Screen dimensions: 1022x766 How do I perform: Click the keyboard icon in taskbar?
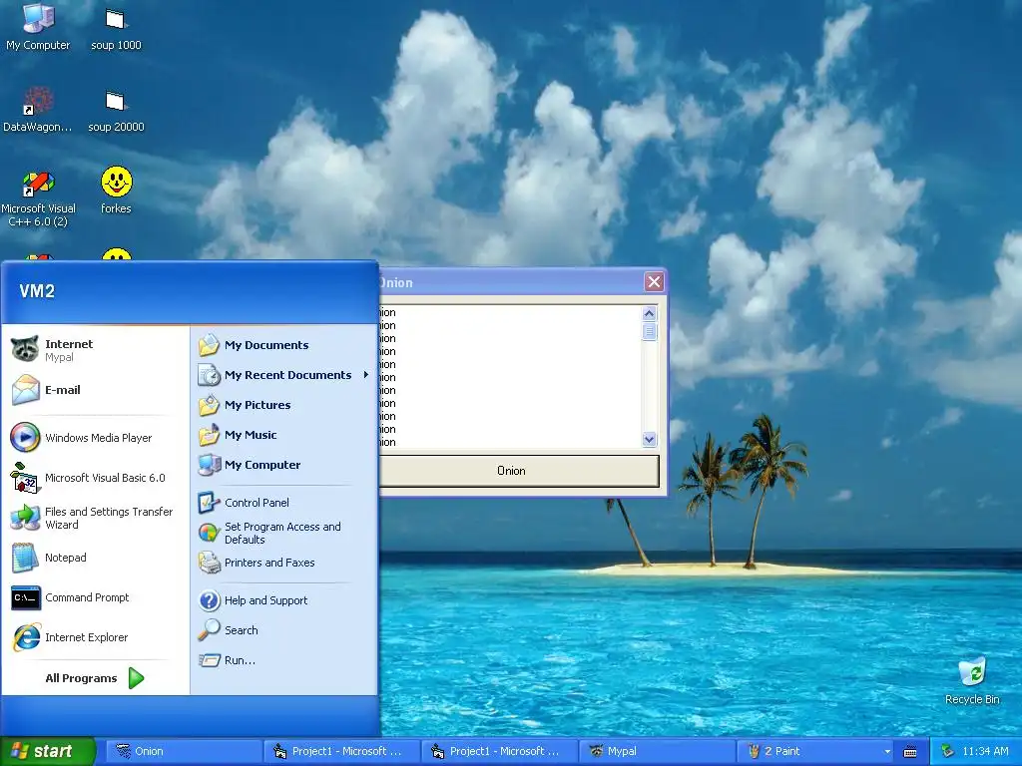910,752
